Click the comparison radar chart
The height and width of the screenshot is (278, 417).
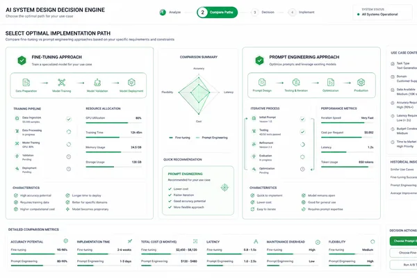199,94
